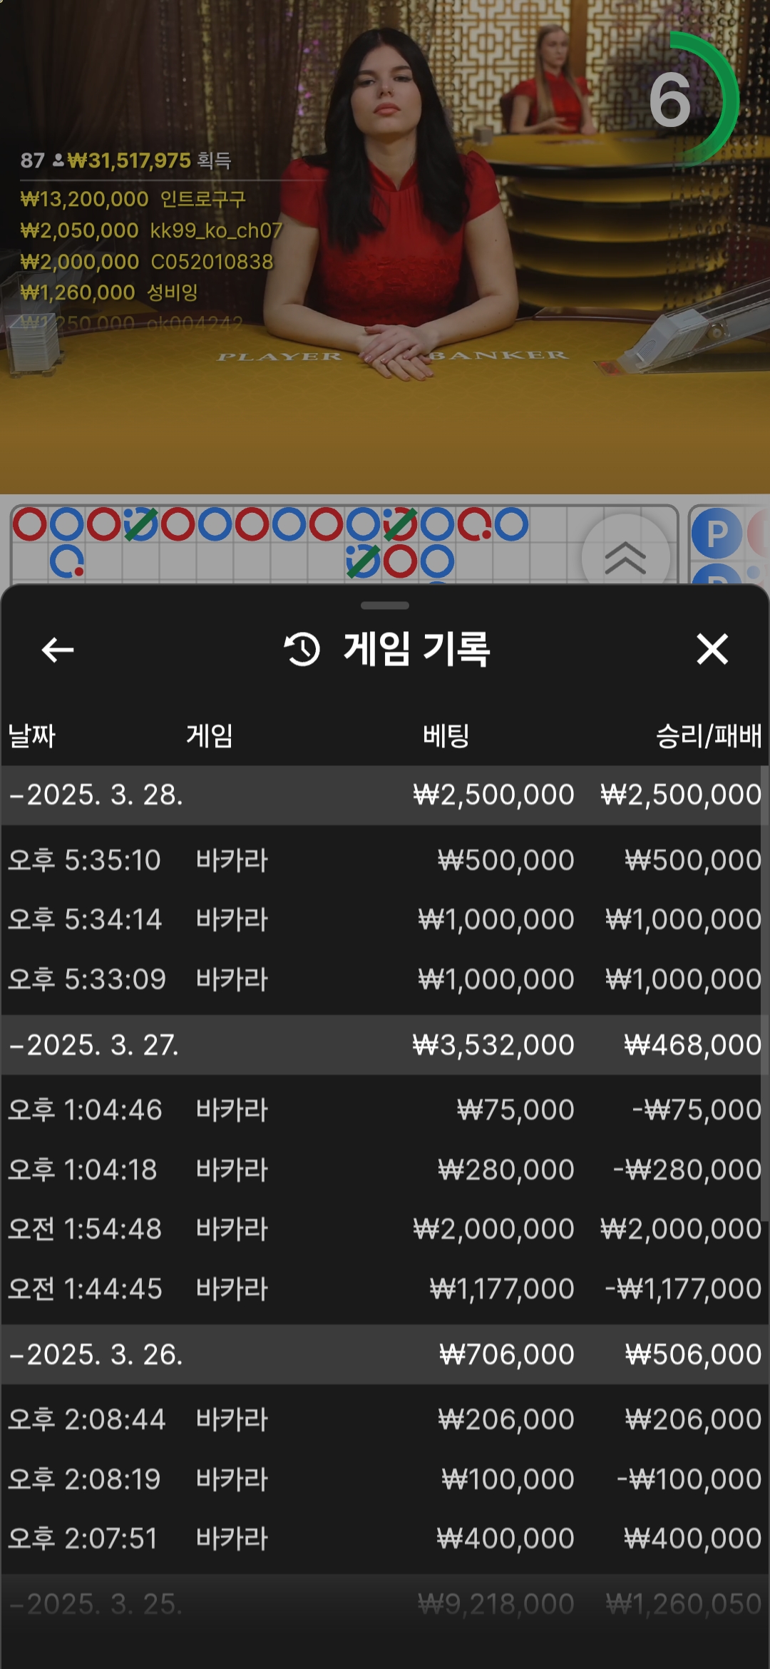Tap the PLAYER label on the table
770x1669 pixels.
pyautogui.click(x=279, y=356)
